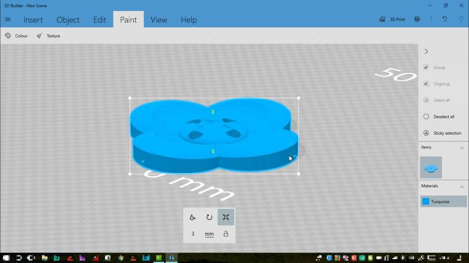Click Select all in the side panel

[437, 100]
